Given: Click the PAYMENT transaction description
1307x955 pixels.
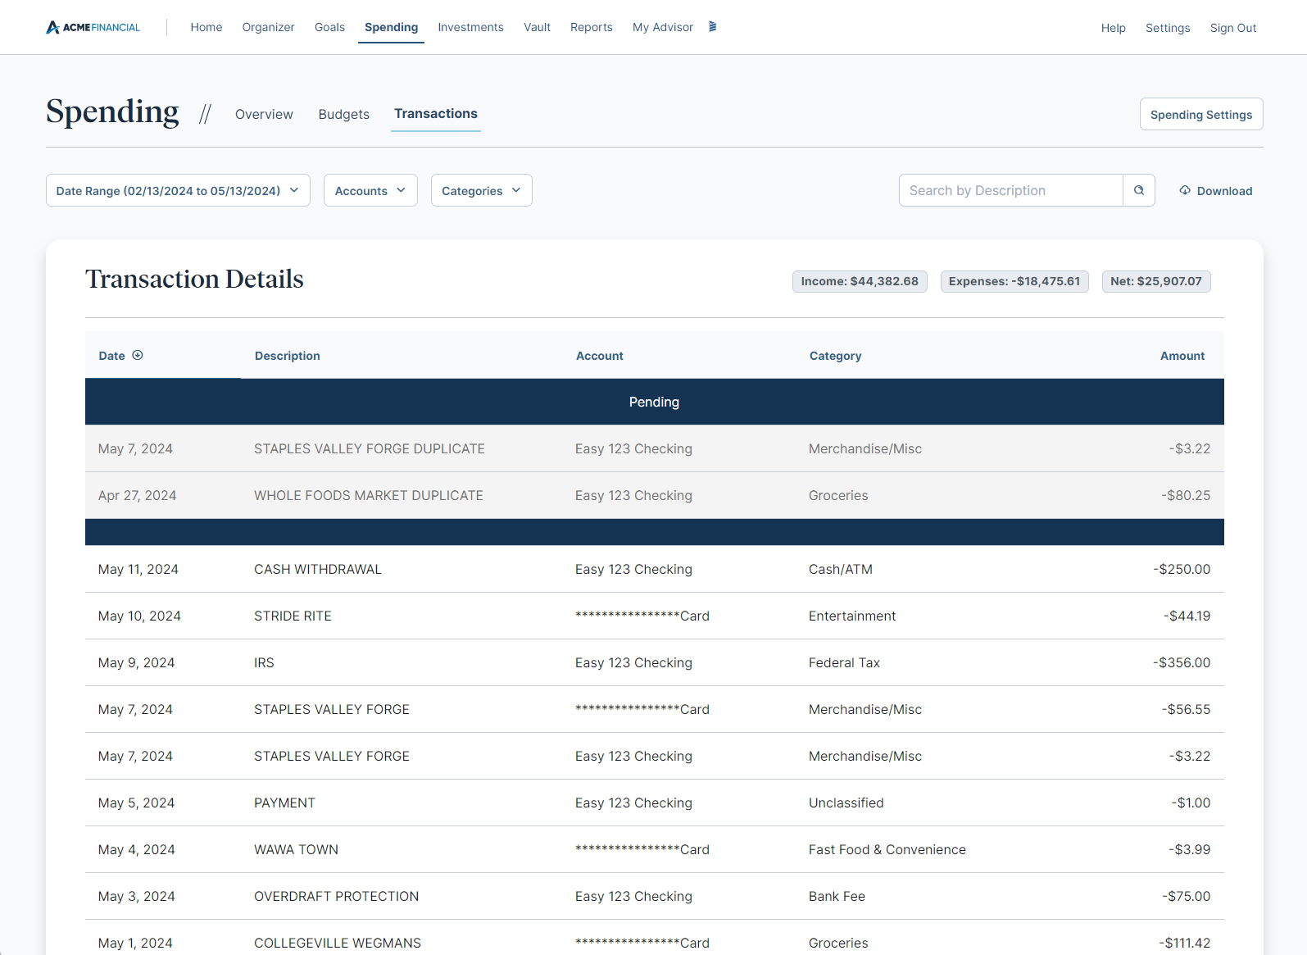Looking at the screenshot, I should click(284, 803).
